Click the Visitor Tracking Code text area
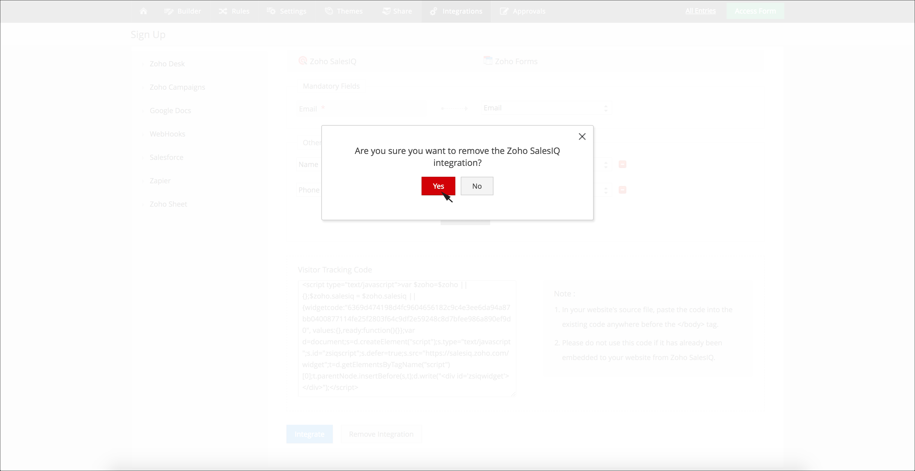This screenshot has height=471, width=915. click(x=407, y=338)
